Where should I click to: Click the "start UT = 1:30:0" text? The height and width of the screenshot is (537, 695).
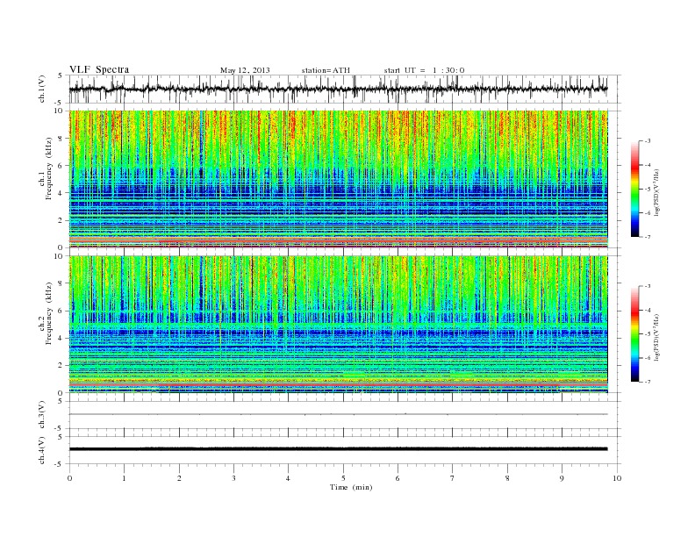[424, 70]
